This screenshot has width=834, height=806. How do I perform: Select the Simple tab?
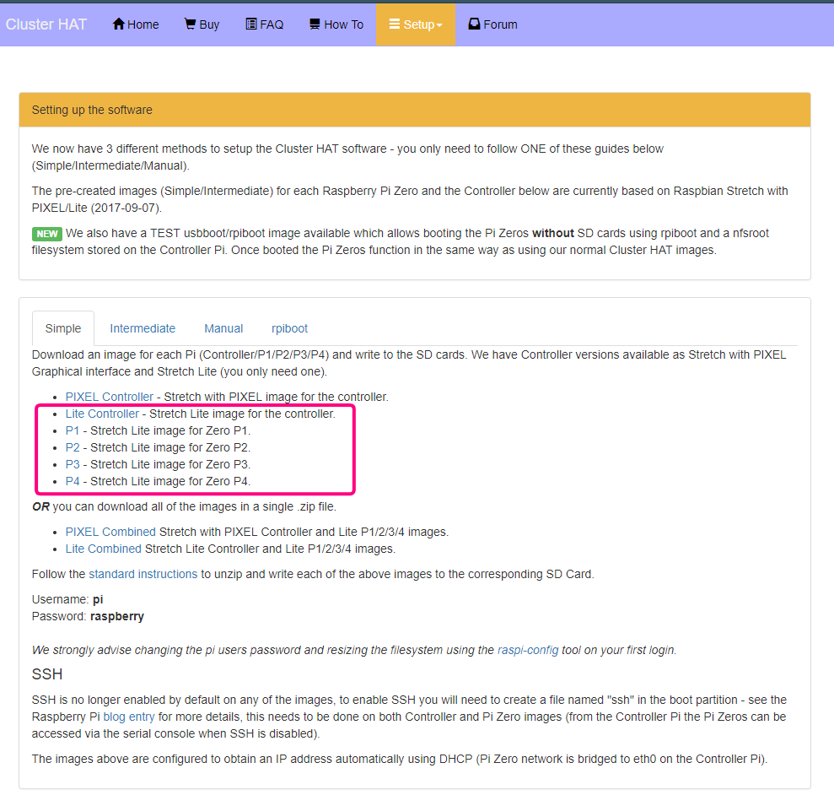point(63,328)
